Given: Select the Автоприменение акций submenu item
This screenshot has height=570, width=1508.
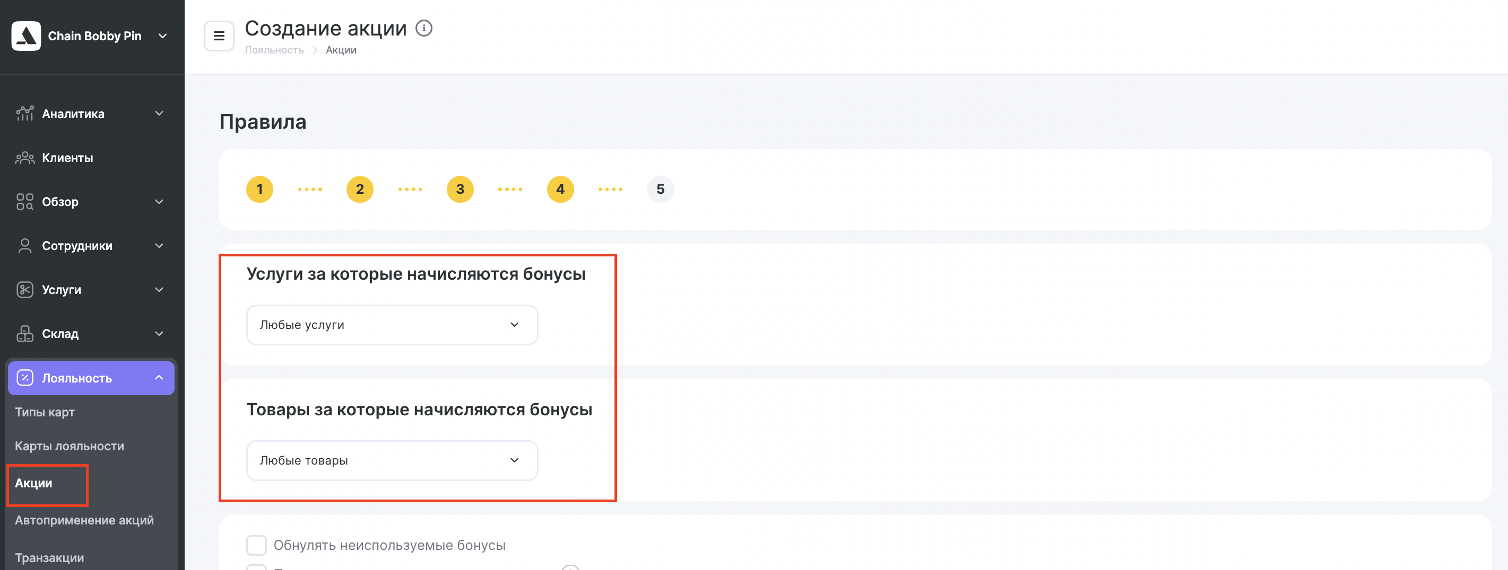Looking at the screenshot, I should [x=84, y=520].
